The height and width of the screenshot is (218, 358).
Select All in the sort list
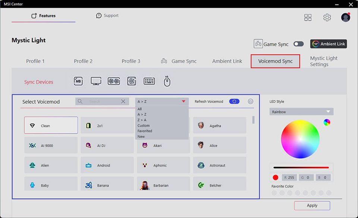click(x=162, y=109)
